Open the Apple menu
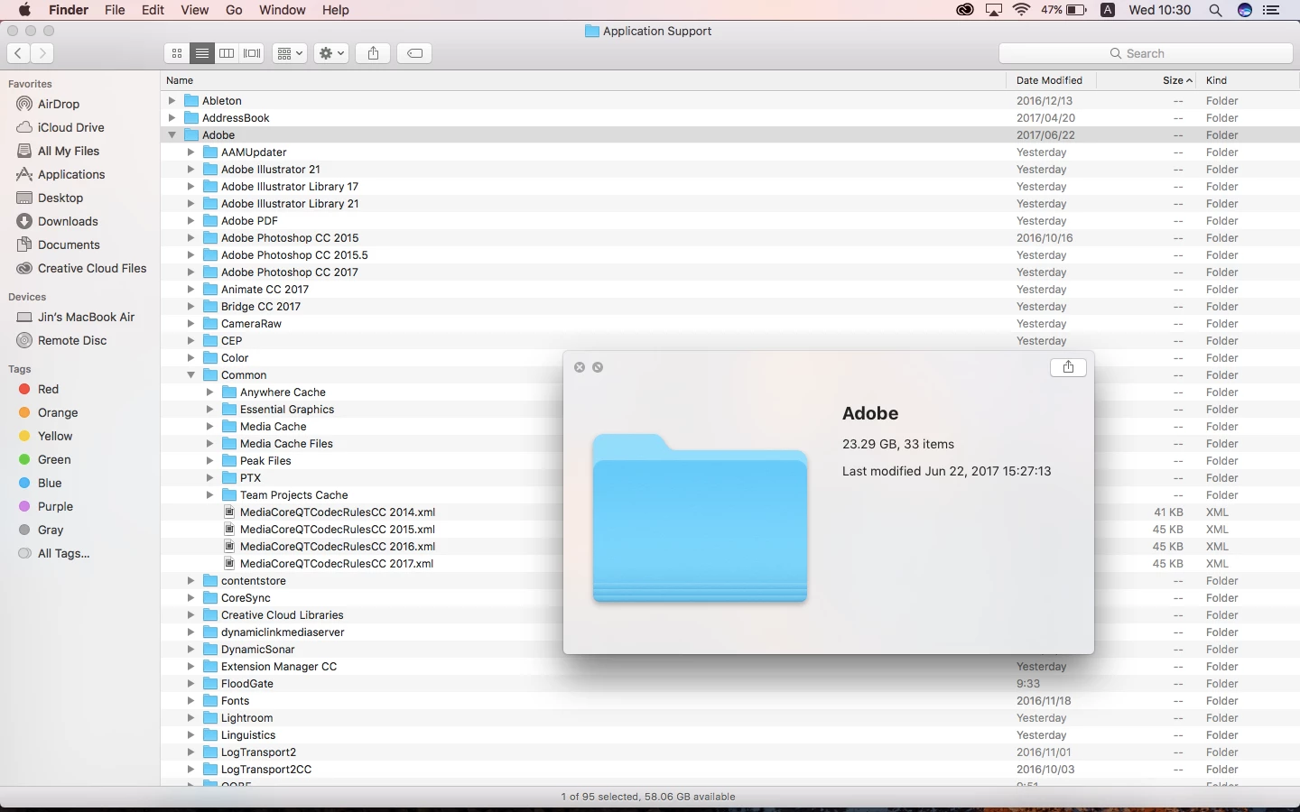 (24, 10)
